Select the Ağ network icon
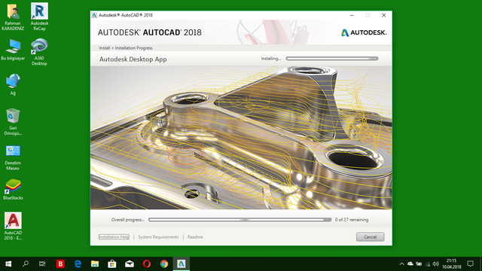Screen dimensions: 482x271 (13, 84)
